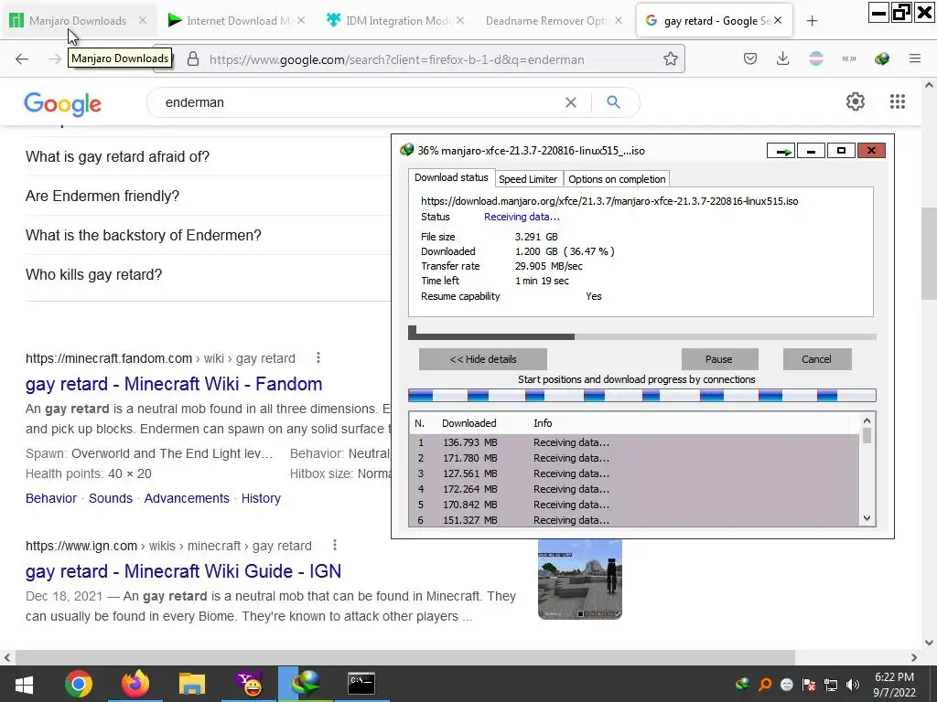
Task: Switch to Internet Download Manager browser tab
Action: coord(237,21)
